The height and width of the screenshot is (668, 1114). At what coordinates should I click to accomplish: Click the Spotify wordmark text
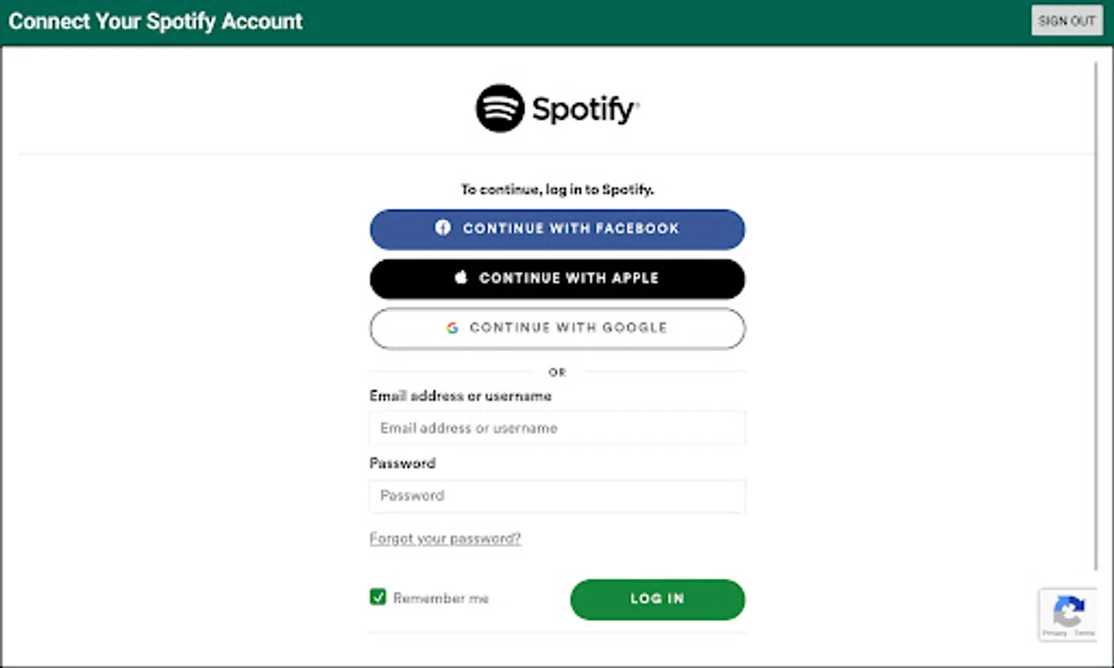click(585, 109)
